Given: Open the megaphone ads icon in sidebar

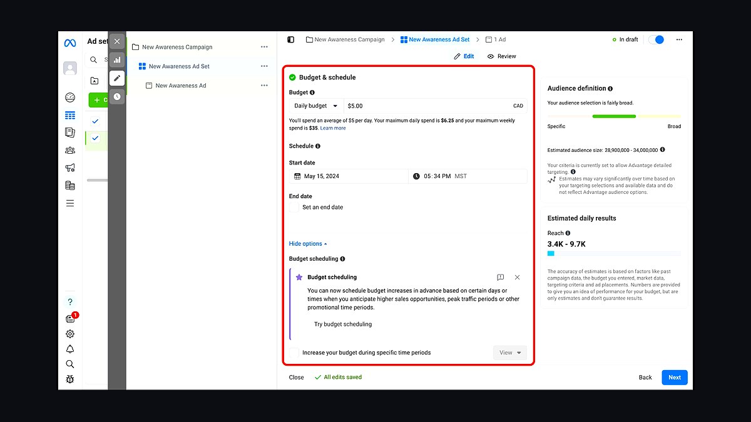Looking at the screenshot, I should (70, 168).
